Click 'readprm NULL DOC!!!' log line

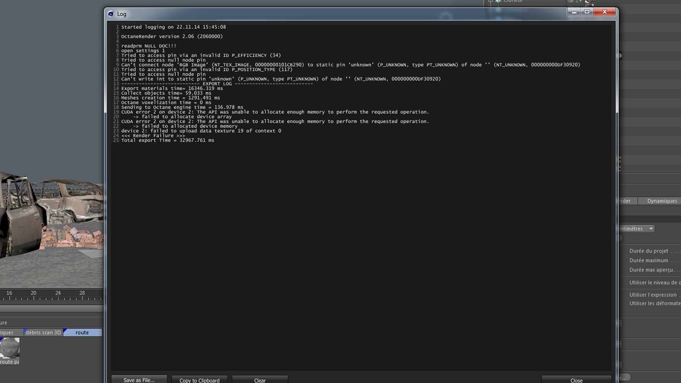[x=149, y=46]
